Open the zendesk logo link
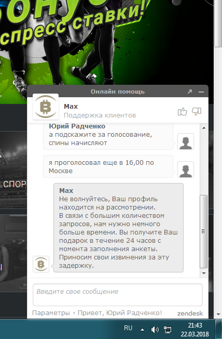The image size is (222, 339). point(190,314)
